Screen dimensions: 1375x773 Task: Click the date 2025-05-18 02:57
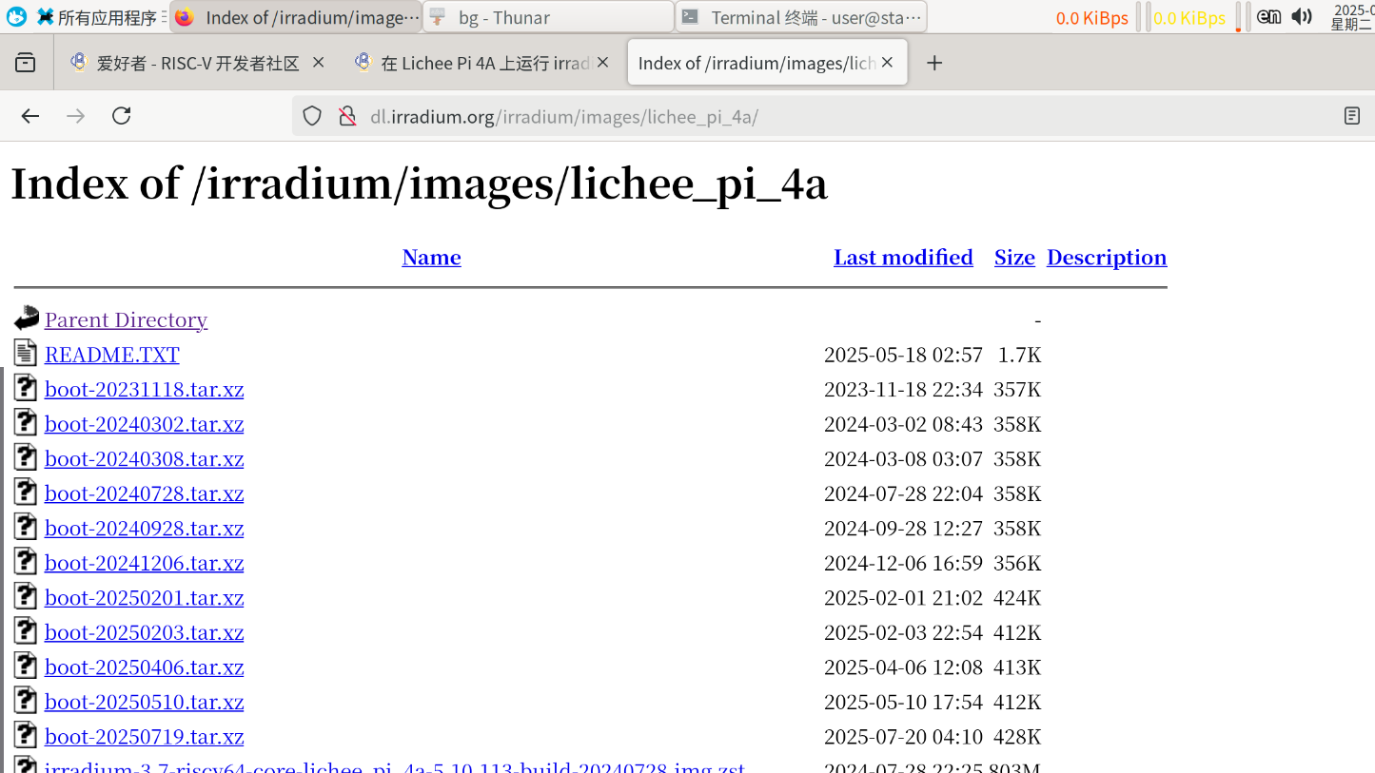click(903, 355)
